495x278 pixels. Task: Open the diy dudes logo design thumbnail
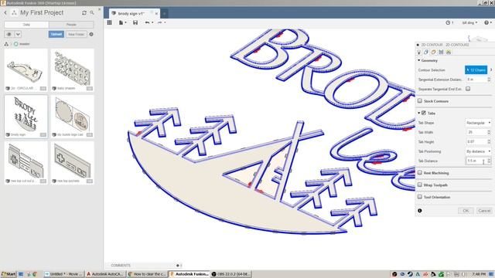coord(72,117)
